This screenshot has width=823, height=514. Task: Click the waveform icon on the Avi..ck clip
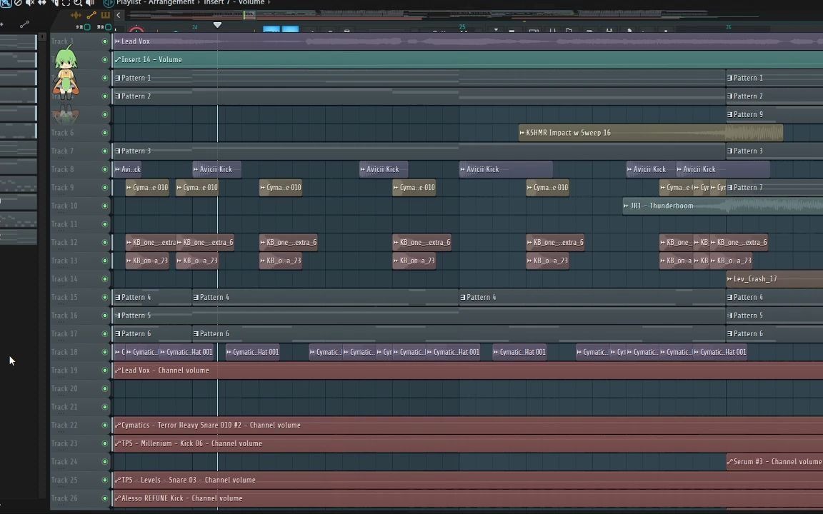point(117,169)
